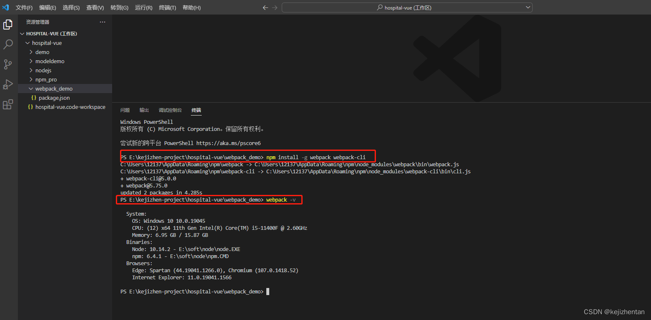Switch to the 问题 panel tab
Image resolution: width=651 pixels, height=320 pixels.
click(125, 110)
